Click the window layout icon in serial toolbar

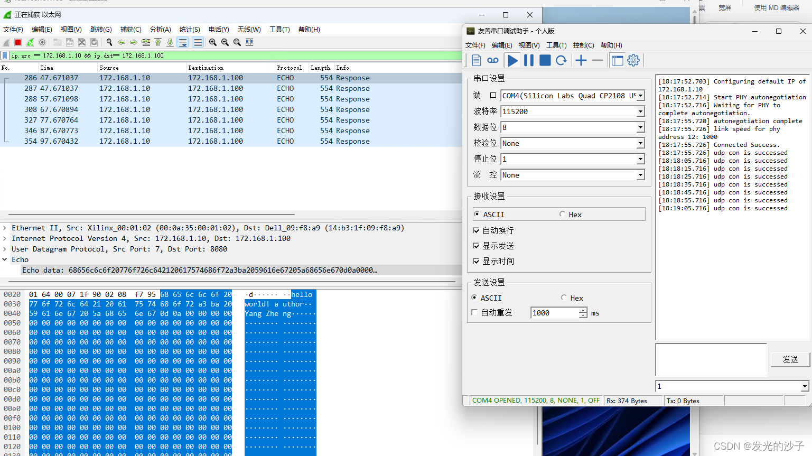click(617, 60)
